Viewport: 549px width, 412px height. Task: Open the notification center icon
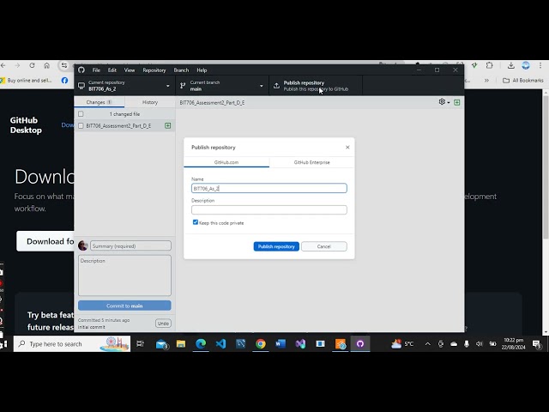[x=537, y=344]
